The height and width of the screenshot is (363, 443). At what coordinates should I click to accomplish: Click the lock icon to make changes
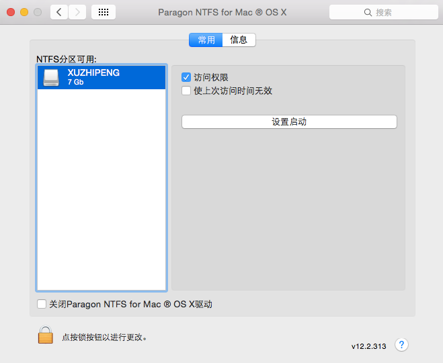tap(46, 335)
